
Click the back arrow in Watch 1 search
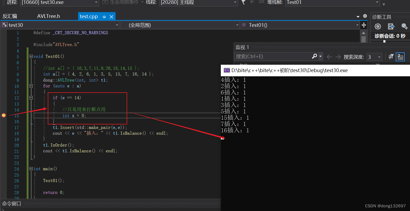[329, 57]
